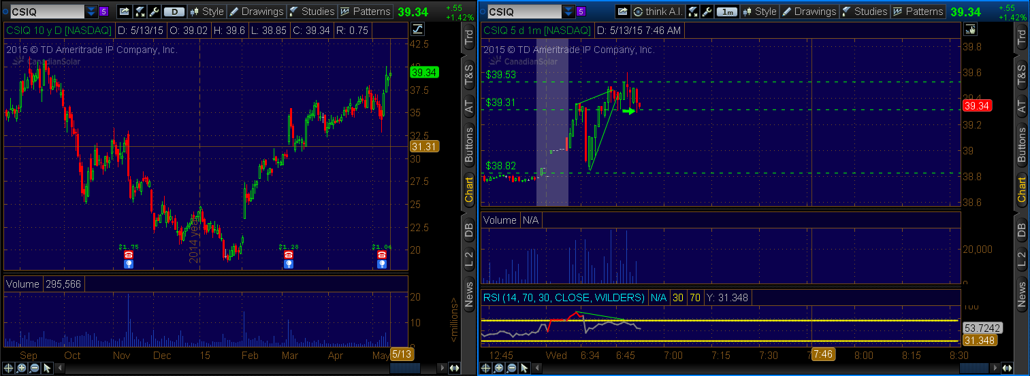Screen dimensions: 1030x376
Task: Click left scroll arrow of left chart scrollbar
Action: click(x=59, y=368)
